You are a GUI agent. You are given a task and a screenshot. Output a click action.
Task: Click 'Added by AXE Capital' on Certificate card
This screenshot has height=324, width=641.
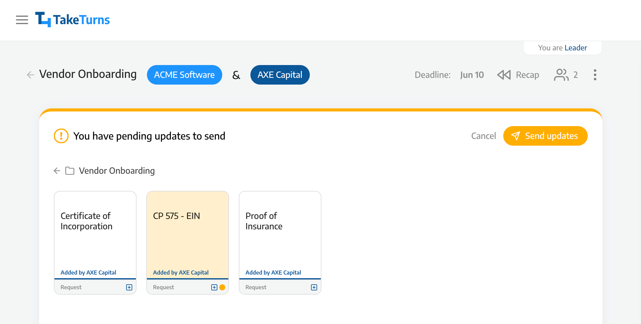[88, 272]
